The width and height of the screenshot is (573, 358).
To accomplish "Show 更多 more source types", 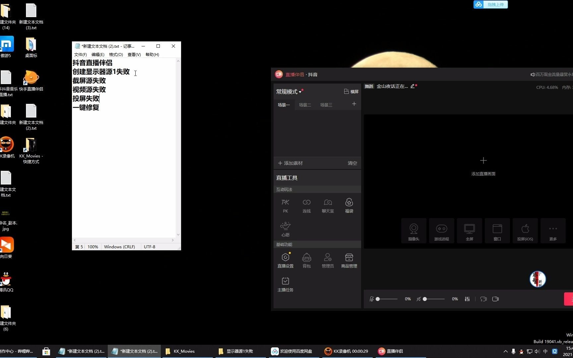I will [553, 231].
